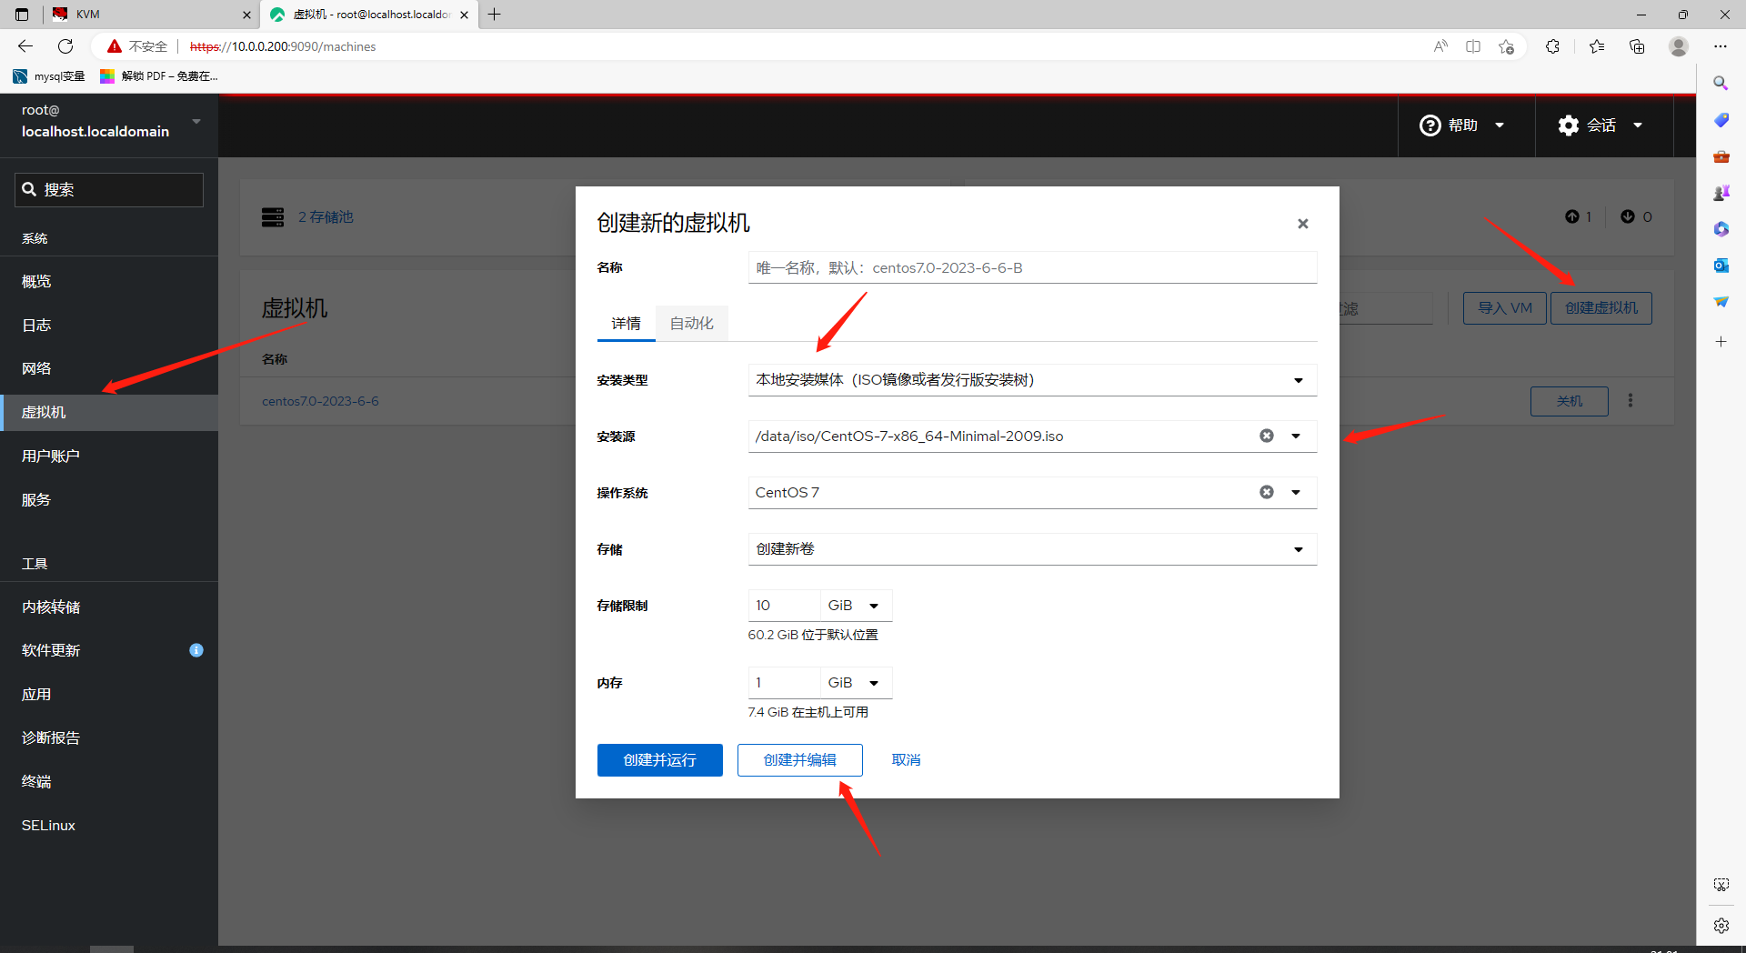Click the 创建并运行 button
Image resolution: width=1746 pixels, height=953 pixels.
pyautogui.click(x=659, y=760)
